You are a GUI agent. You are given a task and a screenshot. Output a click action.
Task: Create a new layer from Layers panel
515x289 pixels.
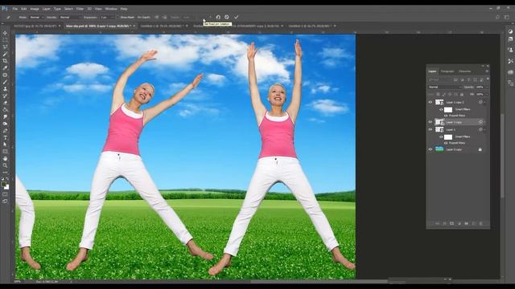point(474,223)
